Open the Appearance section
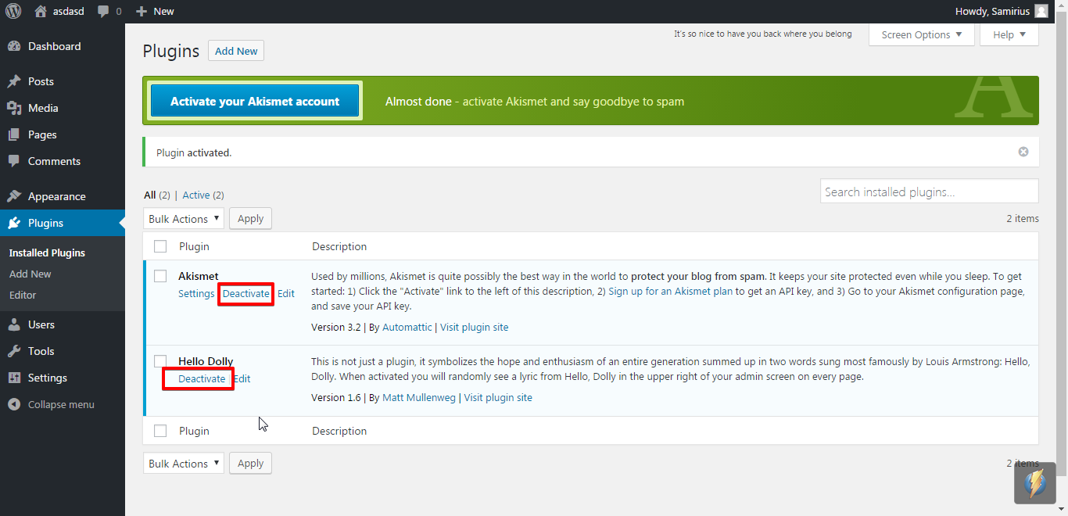The height and width of the screenshot is (516, 1068). coord(63,196)
